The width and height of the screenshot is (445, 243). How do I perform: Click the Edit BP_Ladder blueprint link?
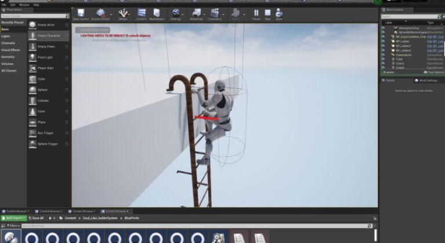tap(435, 42)
